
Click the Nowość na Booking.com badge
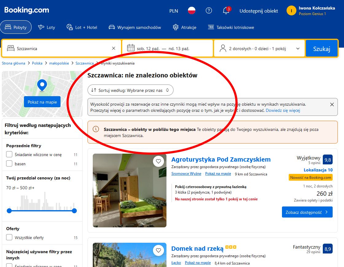coord(311,178)
